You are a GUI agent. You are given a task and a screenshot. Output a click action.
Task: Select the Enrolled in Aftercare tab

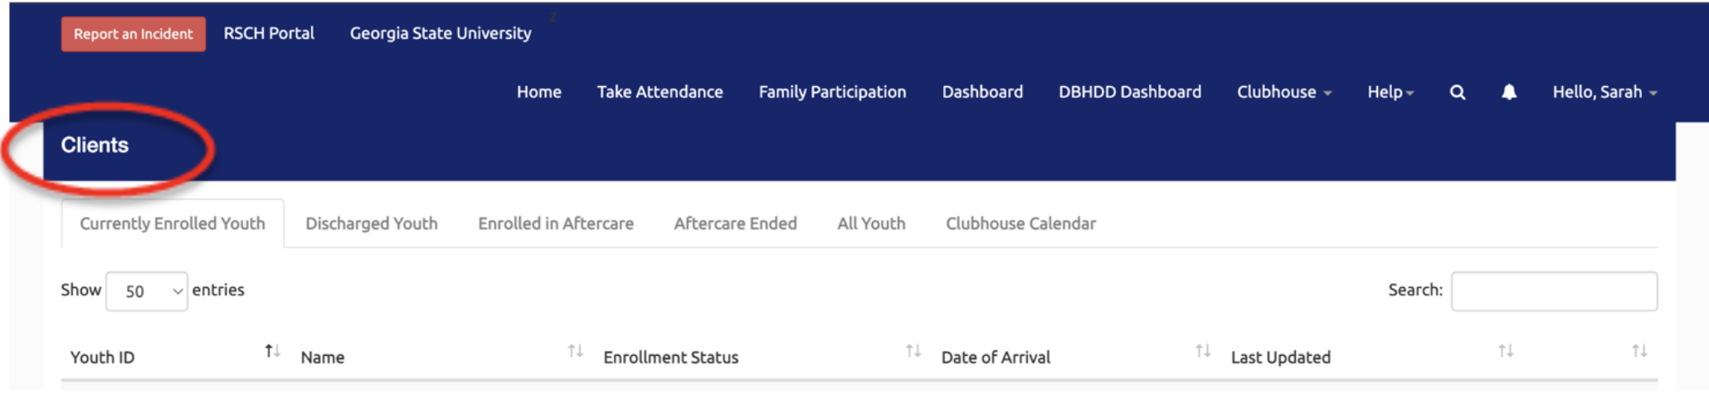556,223
